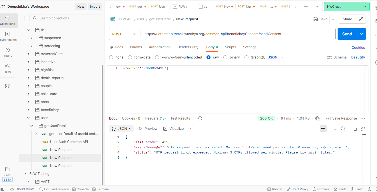Click the Beautify link
Image resolution: width=377 pixels, height=192 pixels.
(x=358, y=57)
